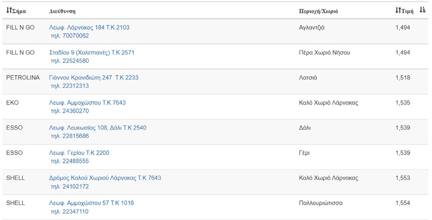
Task: Select the Αγλαντζιά area cell
Action: click(312, 27)
